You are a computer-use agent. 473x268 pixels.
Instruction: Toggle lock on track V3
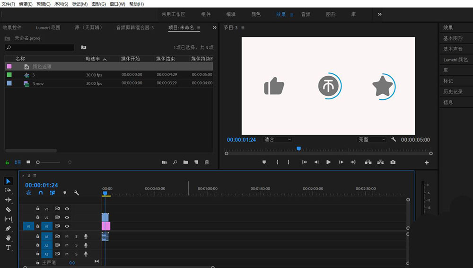tap(37, 208)
